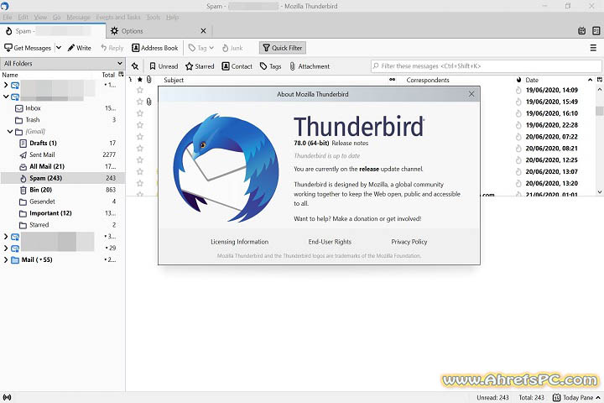Click Write to compose a message
Screen dimensions: 604x403
[80, 48]
